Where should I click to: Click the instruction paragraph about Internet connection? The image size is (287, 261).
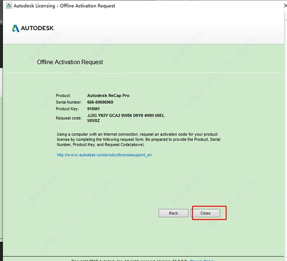tap(138, 139)
